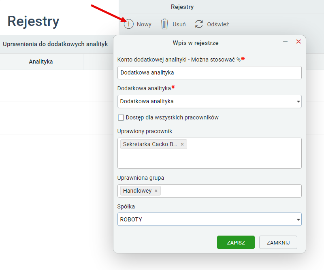Click the Nowy toolbar label

click(144, 24)
